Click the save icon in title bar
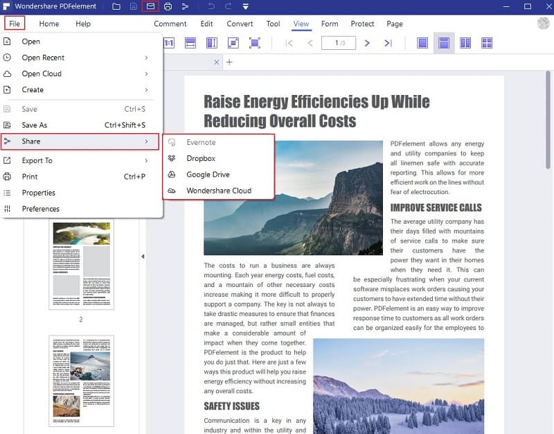The height and width of the screenshot is (434, 554). pos(133,6)
